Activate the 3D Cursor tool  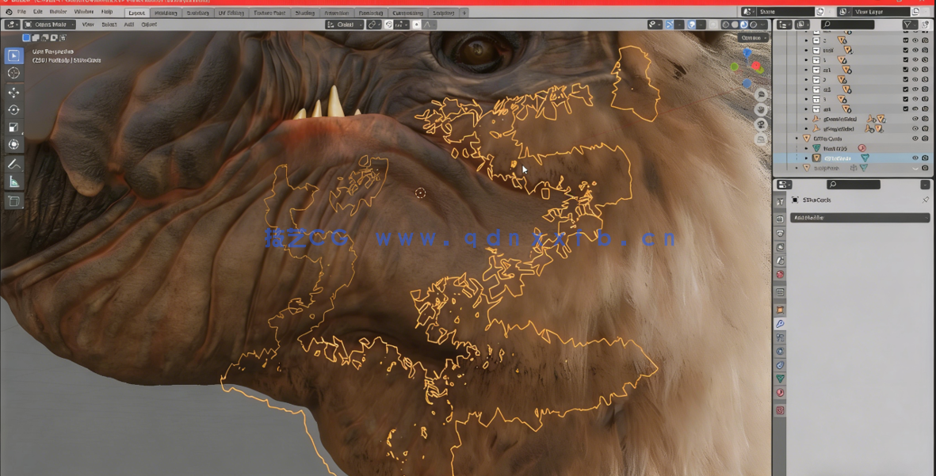tap(13, 71)
